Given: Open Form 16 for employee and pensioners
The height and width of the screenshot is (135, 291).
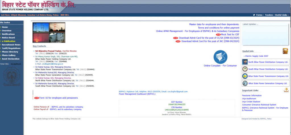Looking at the screenshot, I should point(59,98).
